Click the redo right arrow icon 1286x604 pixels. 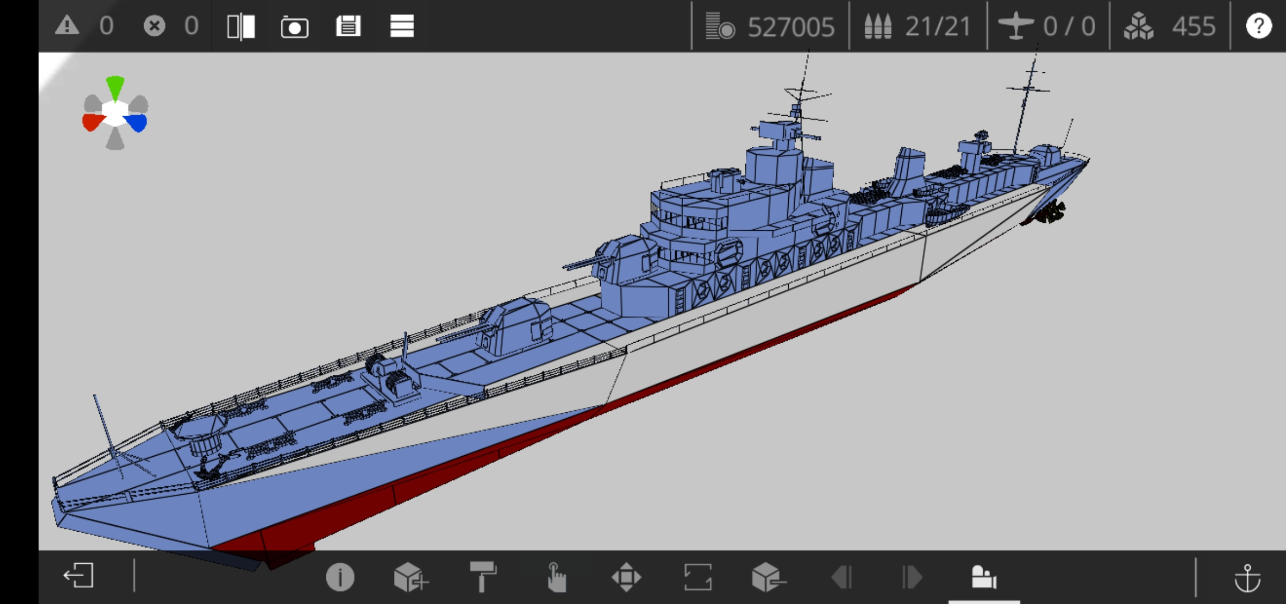point(913,577)
